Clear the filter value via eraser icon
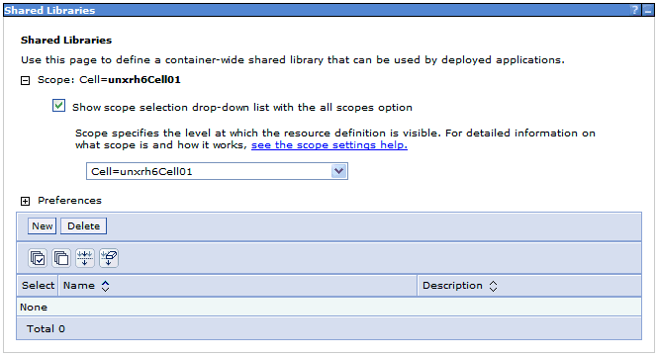Screen dimensions: 657x356 (109, 258)
